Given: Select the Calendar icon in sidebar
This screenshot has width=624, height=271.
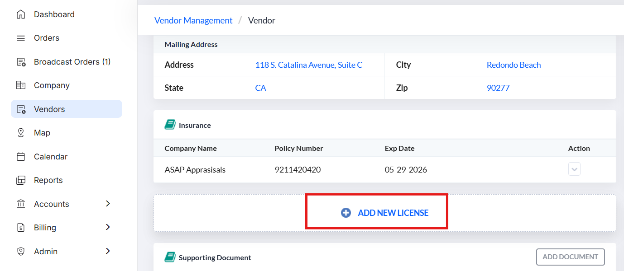Looking at the screenshot, I should coord(21,156).
